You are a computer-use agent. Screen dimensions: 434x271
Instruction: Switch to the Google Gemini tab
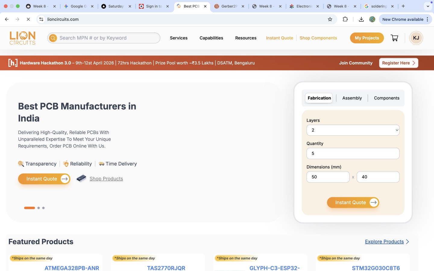point(79,6)
